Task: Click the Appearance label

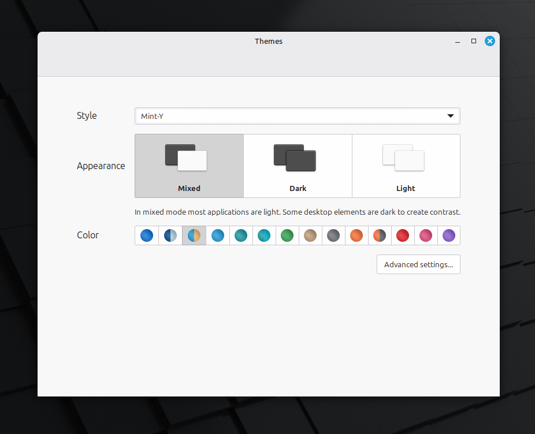Action: (x=101, y=166)
